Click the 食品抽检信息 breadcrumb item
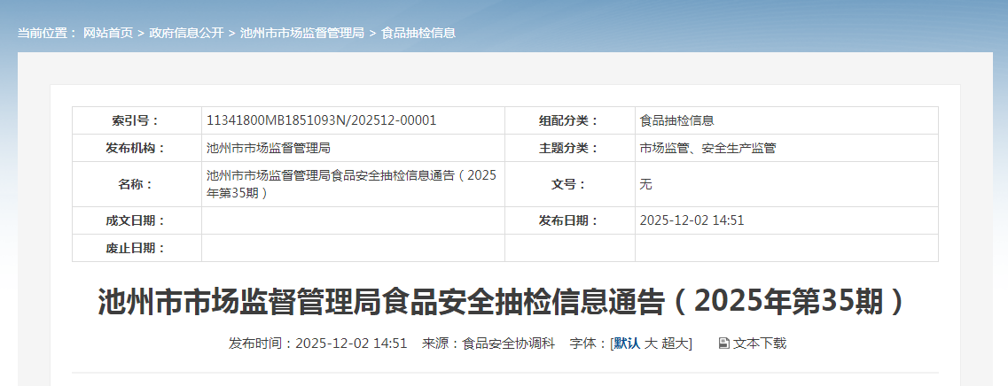 (418, 33)
